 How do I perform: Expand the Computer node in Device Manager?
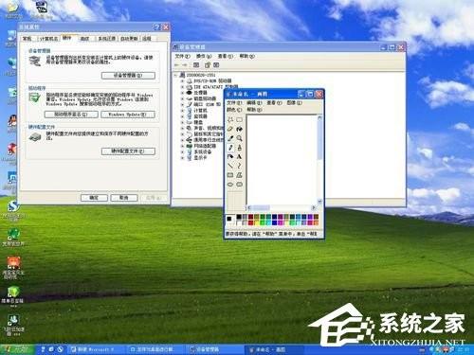tap(182, 111)
